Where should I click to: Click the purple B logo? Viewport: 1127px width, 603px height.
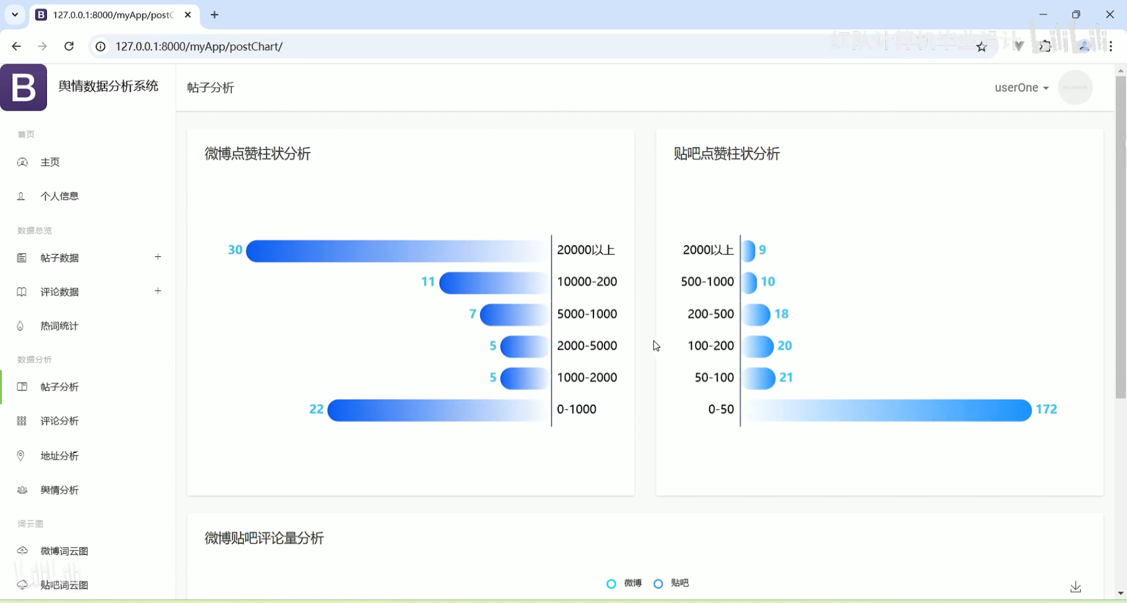pyautogui.click(x=23, y=87)
